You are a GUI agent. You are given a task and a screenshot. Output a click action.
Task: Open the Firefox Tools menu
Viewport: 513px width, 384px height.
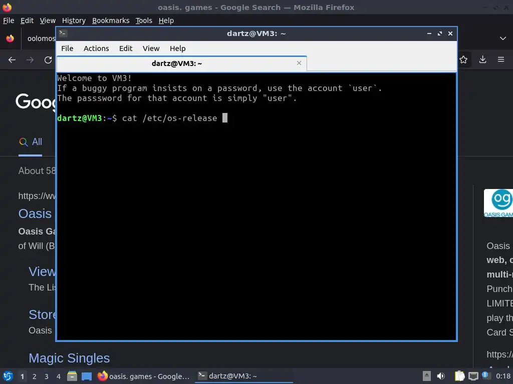(144, 20)
